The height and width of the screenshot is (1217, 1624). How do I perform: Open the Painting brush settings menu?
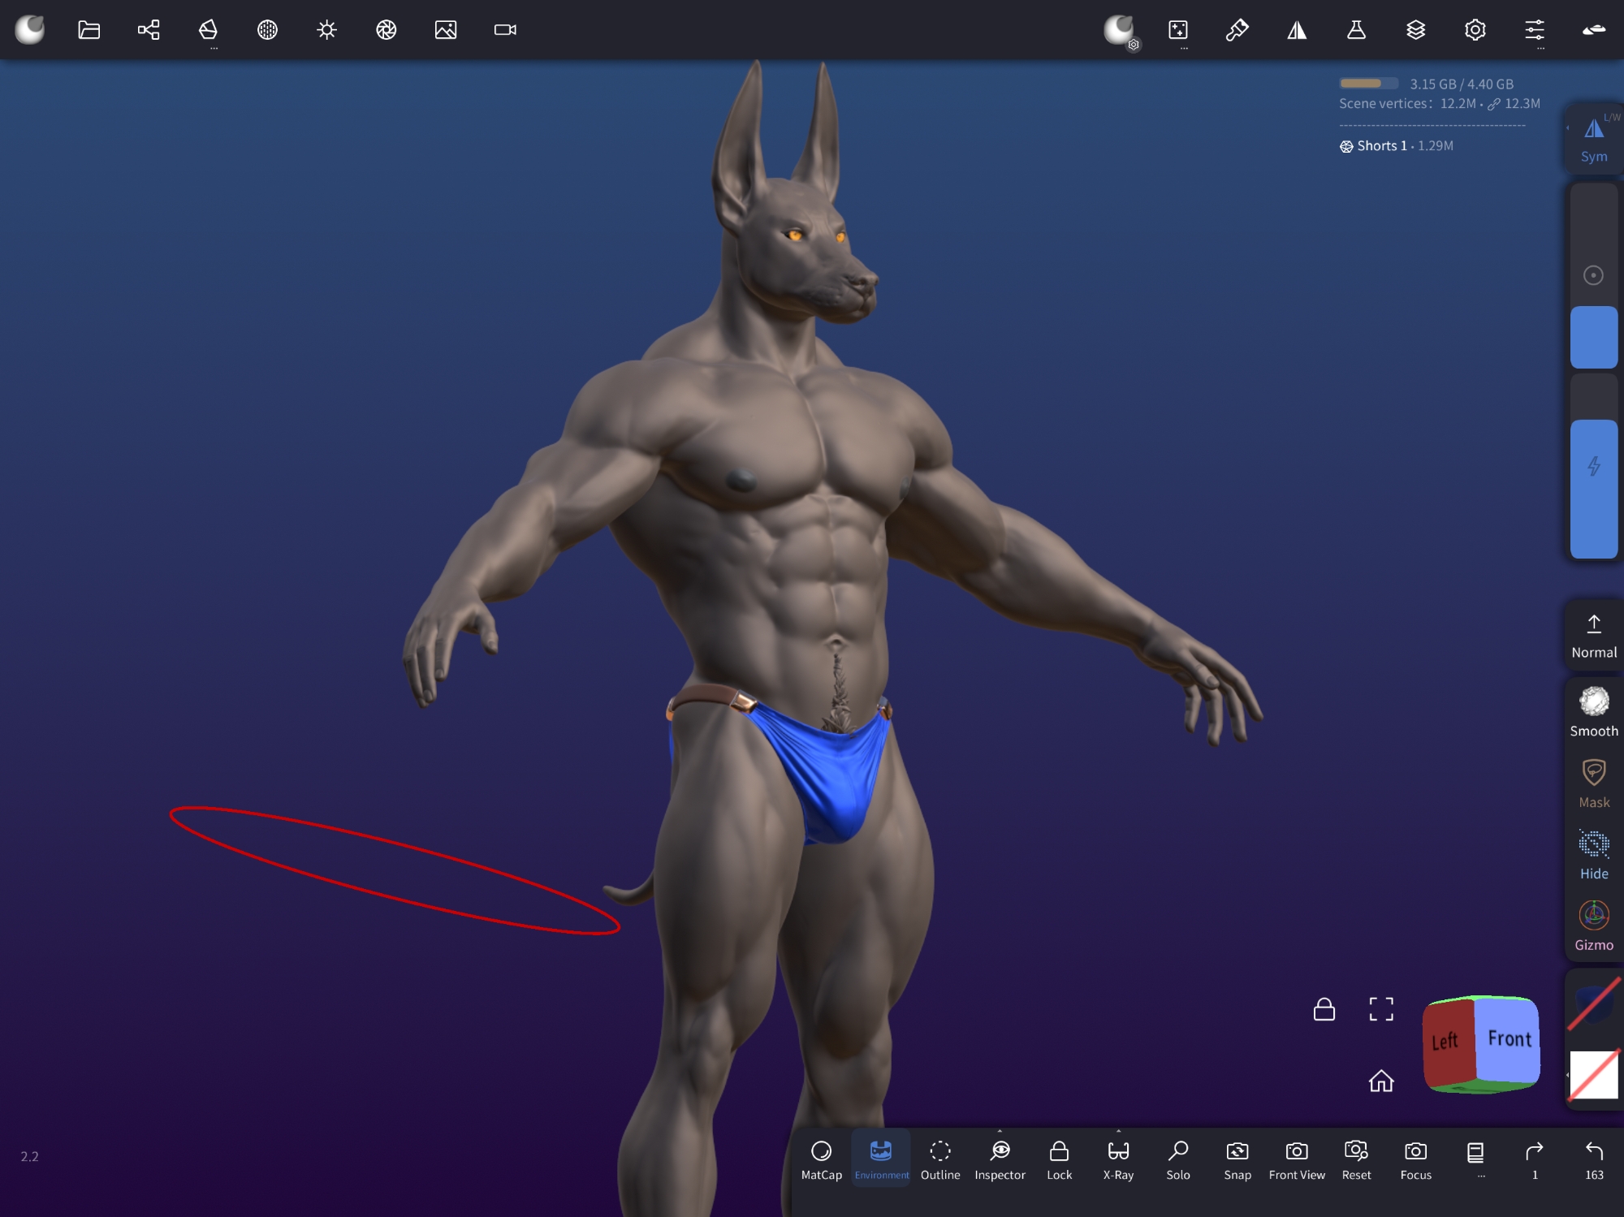pyautogui.click(x=1237, y=30)
